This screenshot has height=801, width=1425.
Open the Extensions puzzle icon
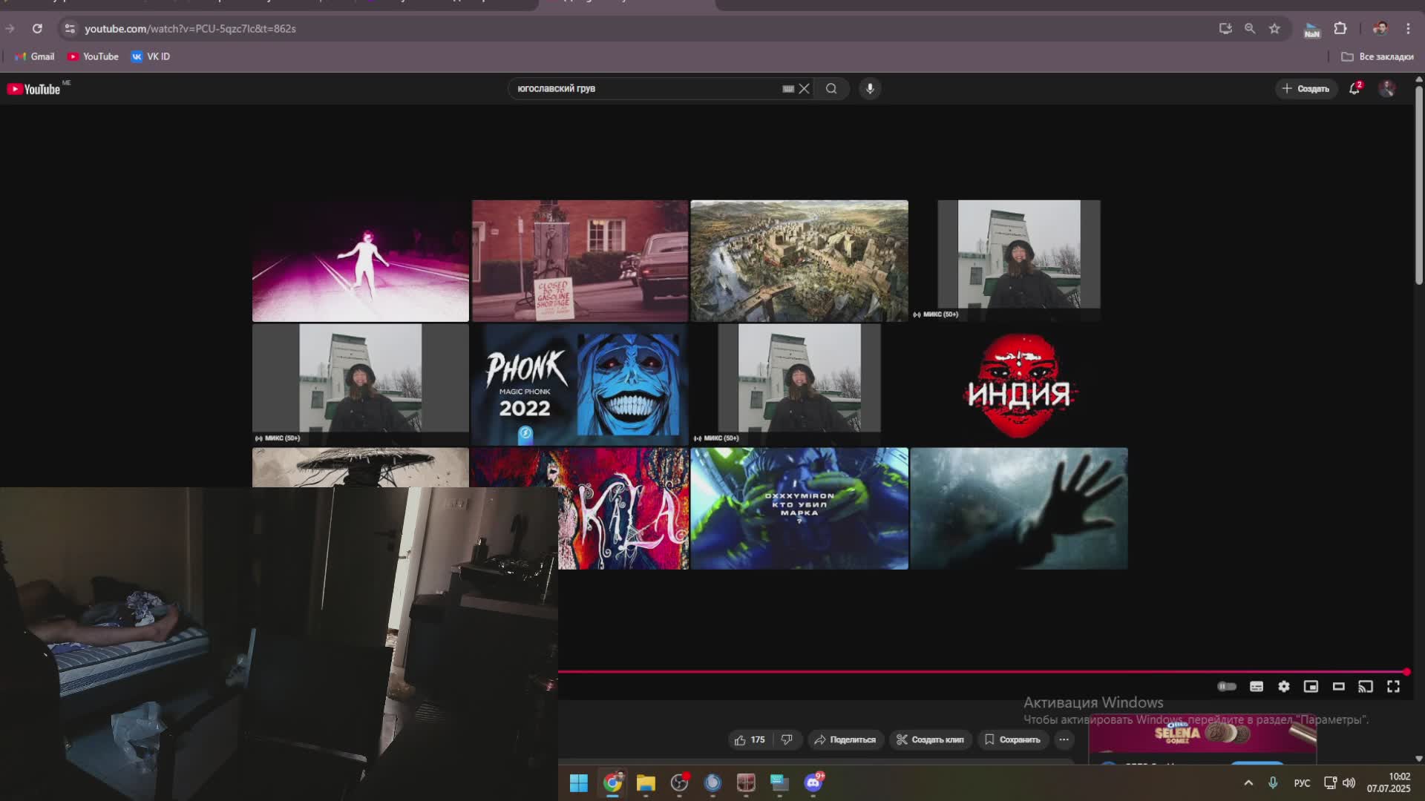pos(1340,28)
